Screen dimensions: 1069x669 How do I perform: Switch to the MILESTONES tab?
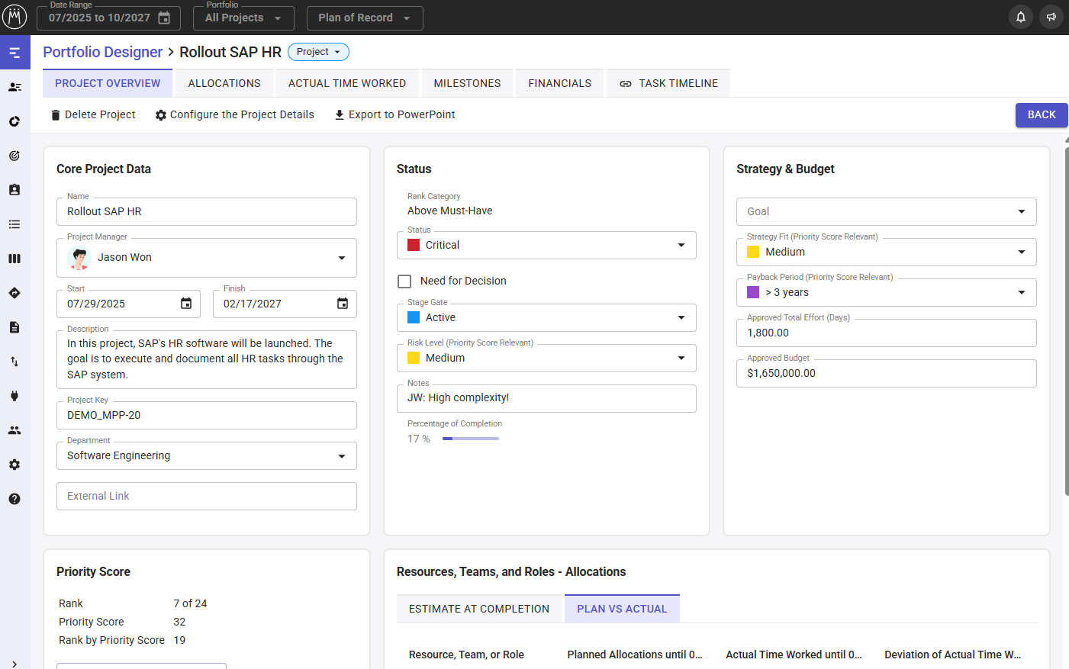pos(467,82)
